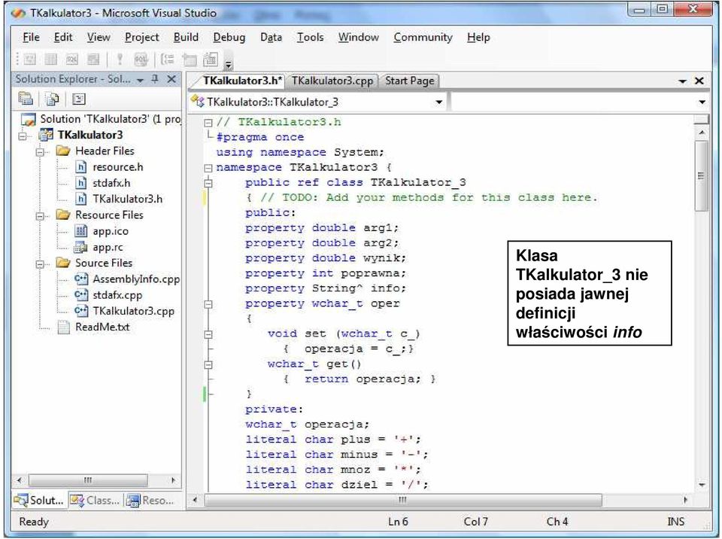This screenshot has width=722, height=539.
Task: Collapse the Resource Files folder
Action: pyautogui.click(x=40, y=216)
